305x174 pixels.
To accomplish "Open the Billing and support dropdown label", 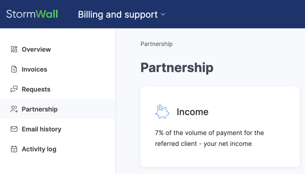I will [118, 14].
